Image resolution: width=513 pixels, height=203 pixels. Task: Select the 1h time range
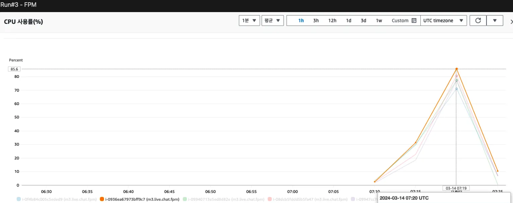click(x=301, y=21)
